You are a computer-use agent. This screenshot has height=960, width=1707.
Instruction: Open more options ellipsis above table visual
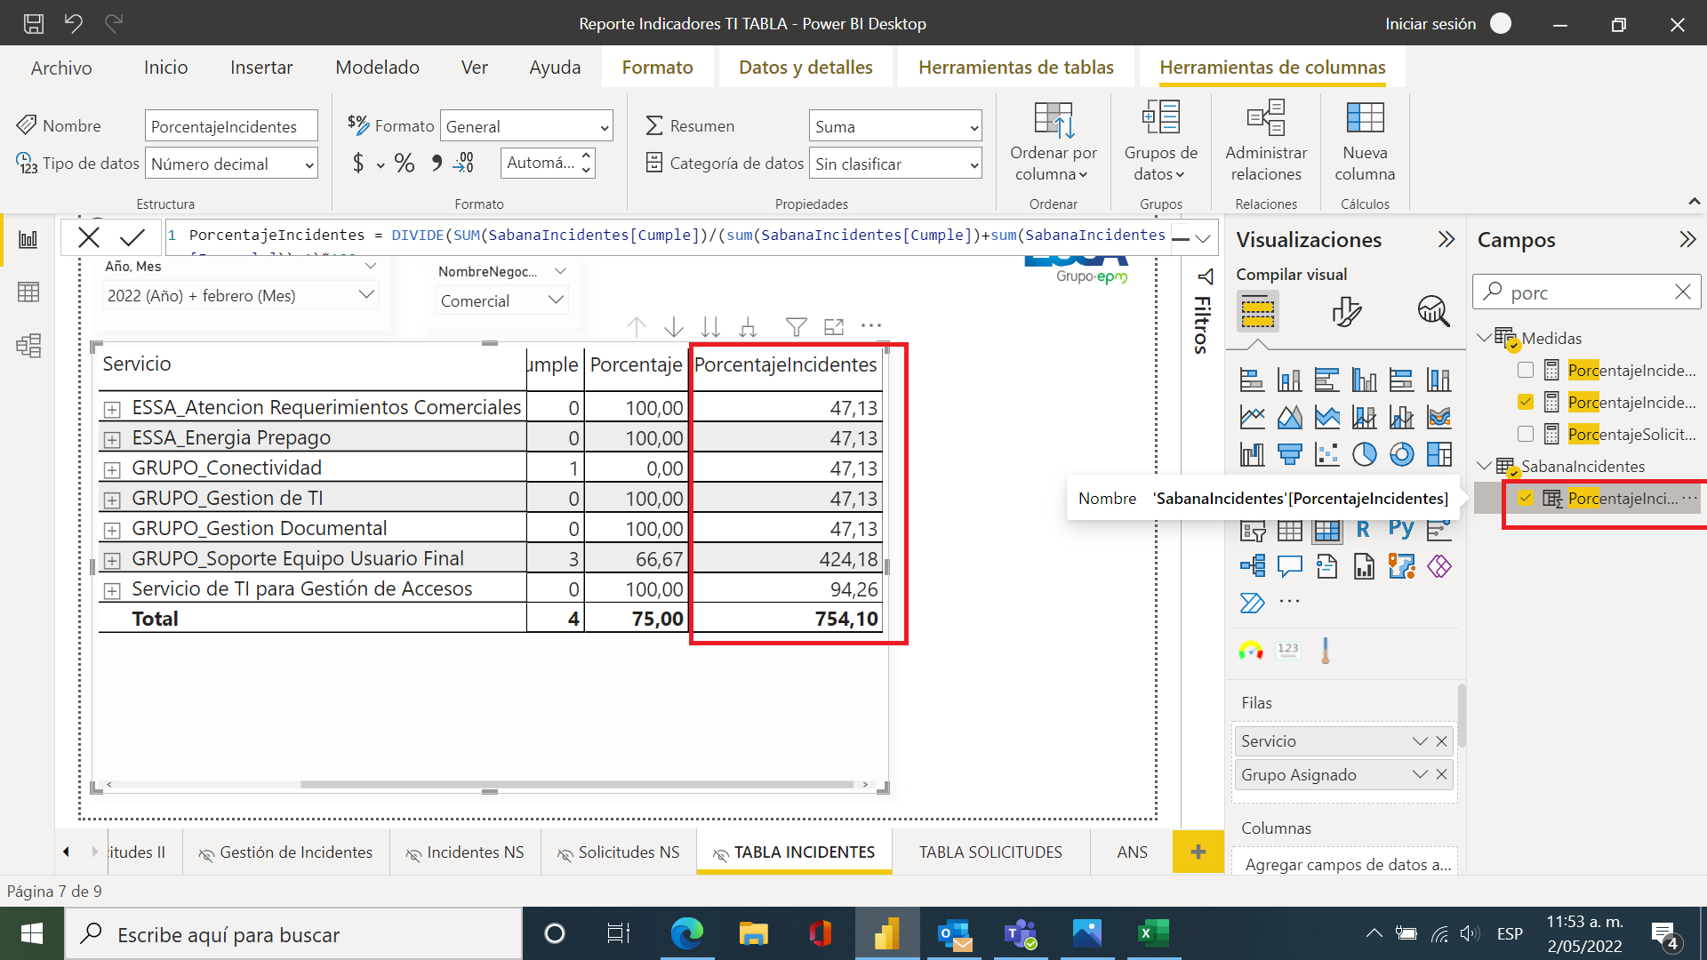871,326
